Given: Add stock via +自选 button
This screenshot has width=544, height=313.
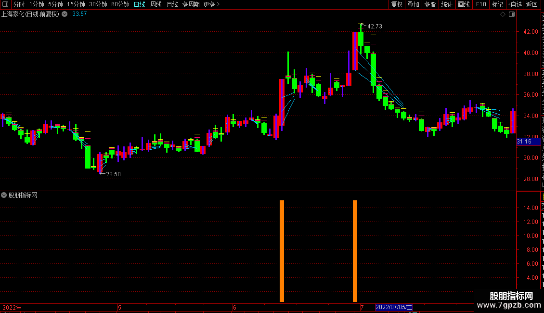Looking at the screenshot, I should (x=515, y=4).
